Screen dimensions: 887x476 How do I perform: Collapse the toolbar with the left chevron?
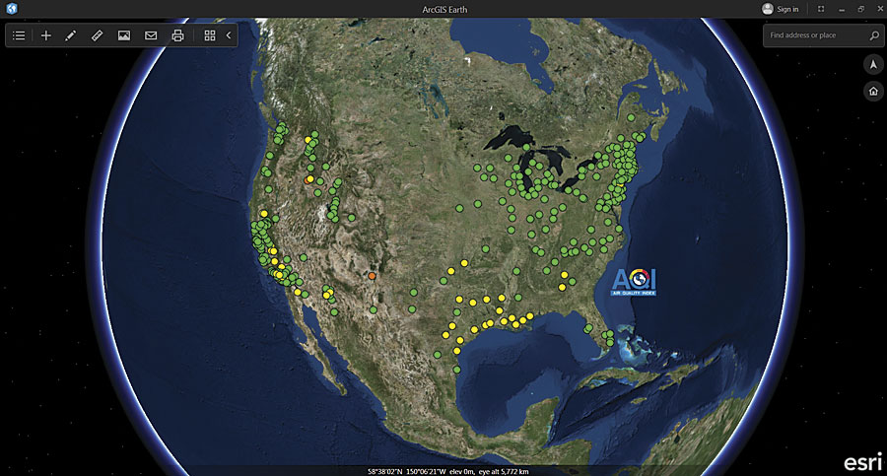pyautogui.click(x=229, y=35)
